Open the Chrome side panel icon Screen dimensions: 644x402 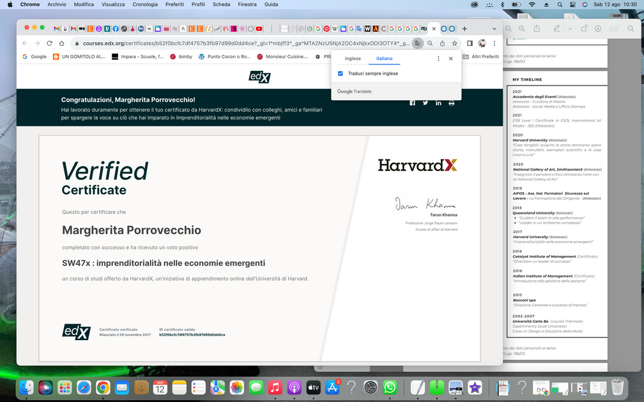pyautogui.click(x=470, y=43)
